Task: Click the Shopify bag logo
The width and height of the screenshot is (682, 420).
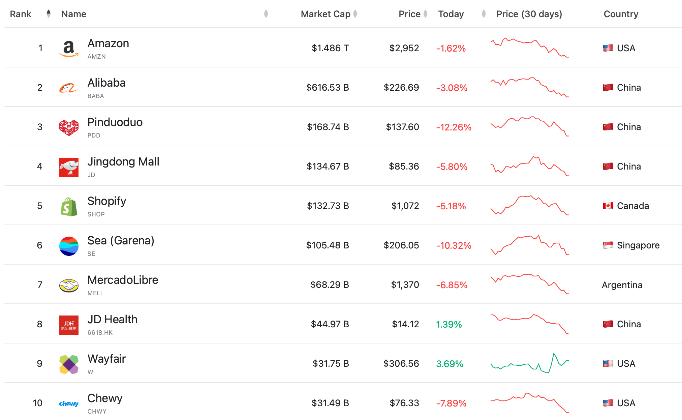Action: coord(69,206)
